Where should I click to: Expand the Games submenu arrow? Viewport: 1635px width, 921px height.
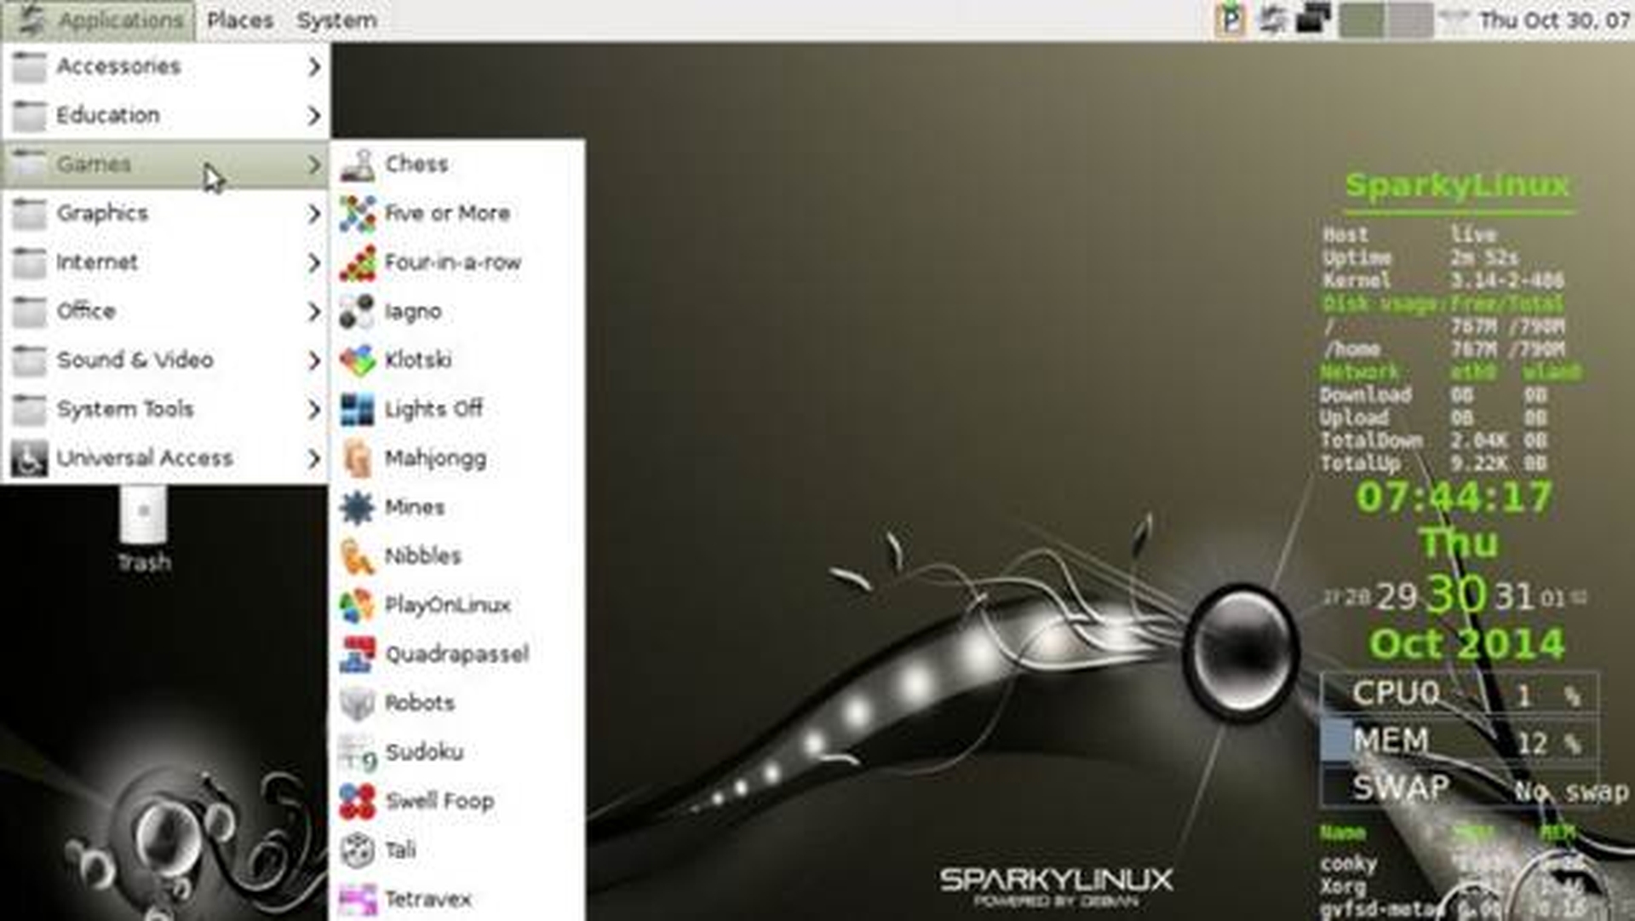[314, 164]
